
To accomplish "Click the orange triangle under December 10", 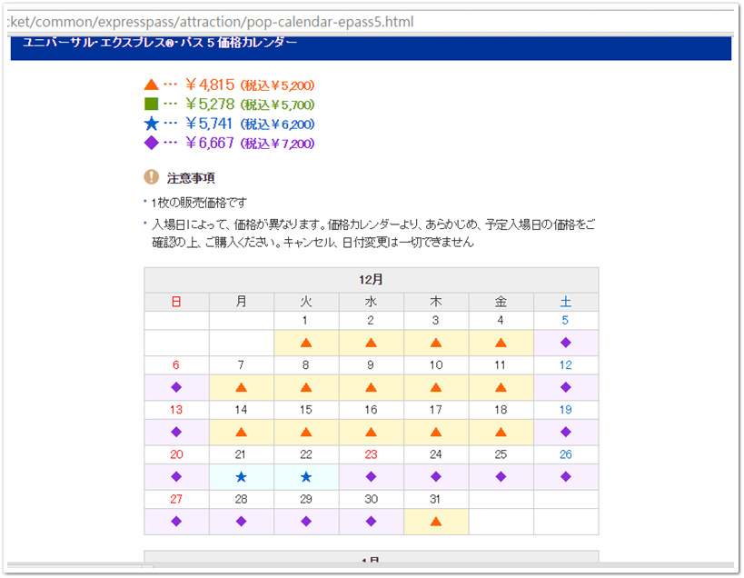I will pos(435,387).
